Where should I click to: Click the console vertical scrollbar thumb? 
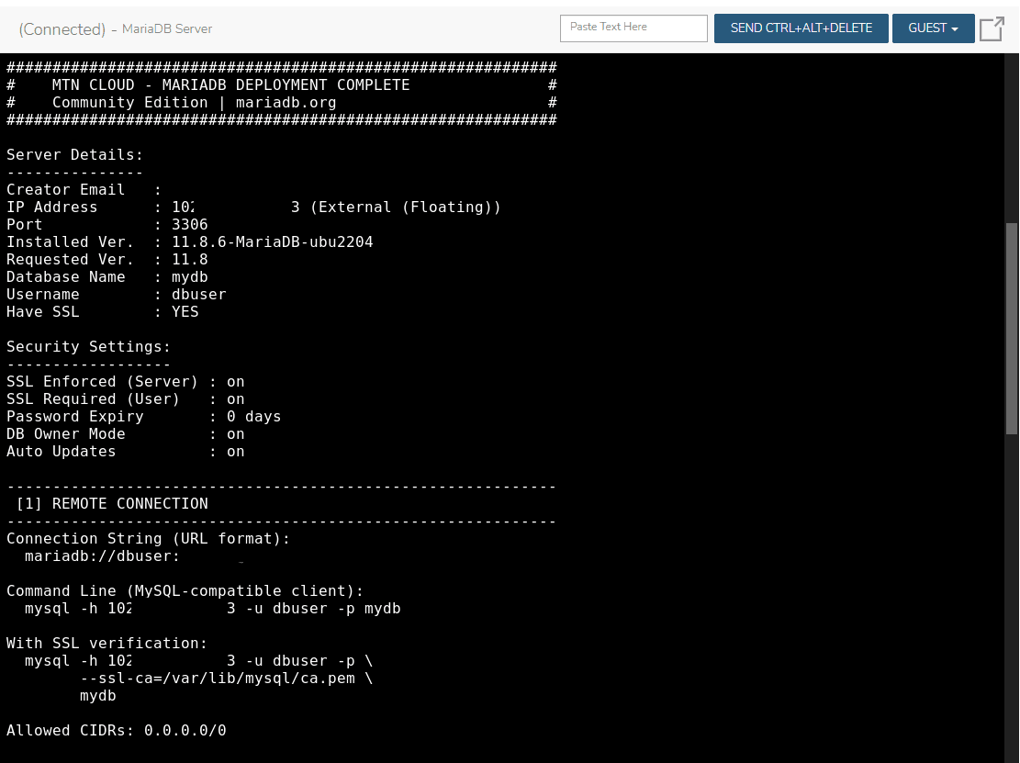[1011, 329]
